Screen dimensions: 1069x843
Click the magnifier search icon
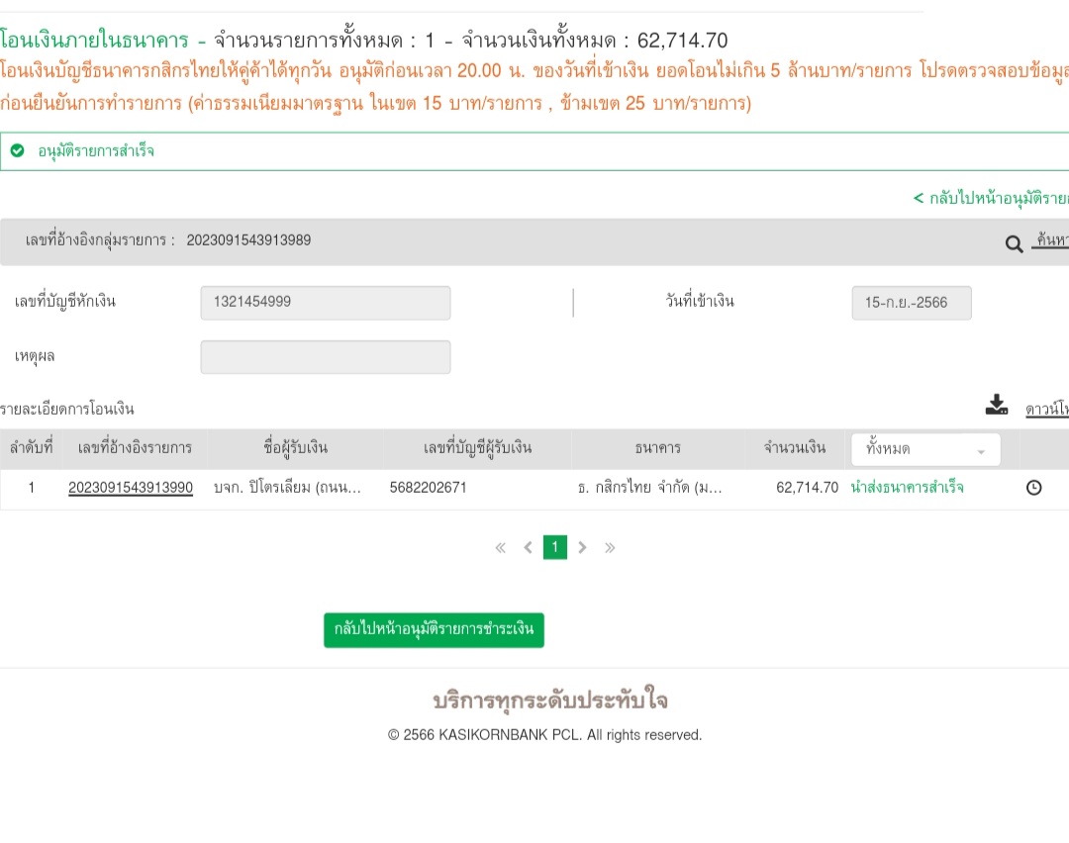pyautogui.click(x=1014, y=243)
